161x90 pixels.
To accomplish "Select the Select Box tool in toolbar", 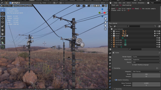I will tap(3, 10).
